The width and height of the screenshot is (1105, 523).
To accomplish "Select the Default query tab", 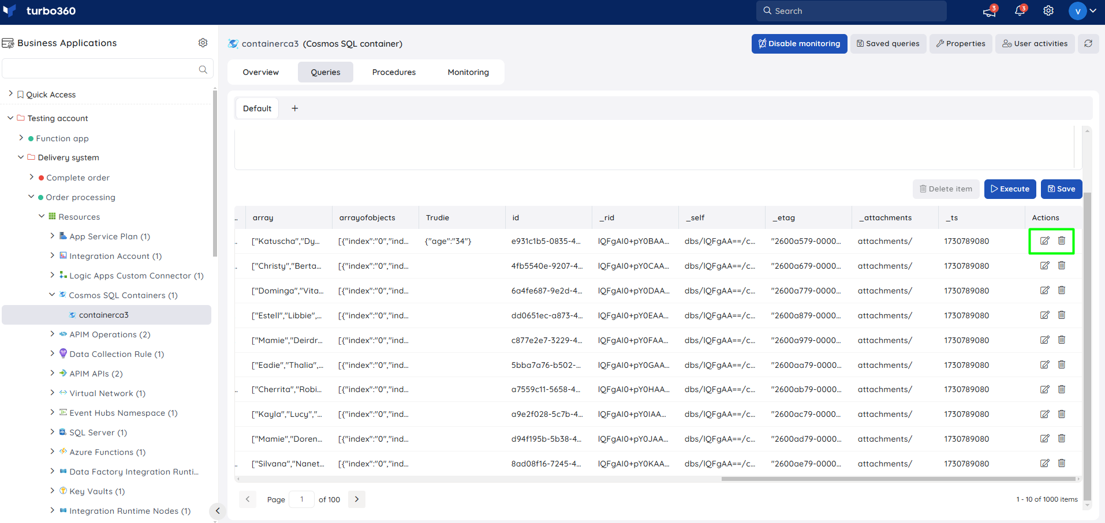I will coord(257,108).
